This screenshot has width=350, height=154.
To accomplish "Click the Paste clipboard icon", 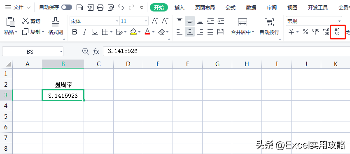I will [x=11, y=22].
